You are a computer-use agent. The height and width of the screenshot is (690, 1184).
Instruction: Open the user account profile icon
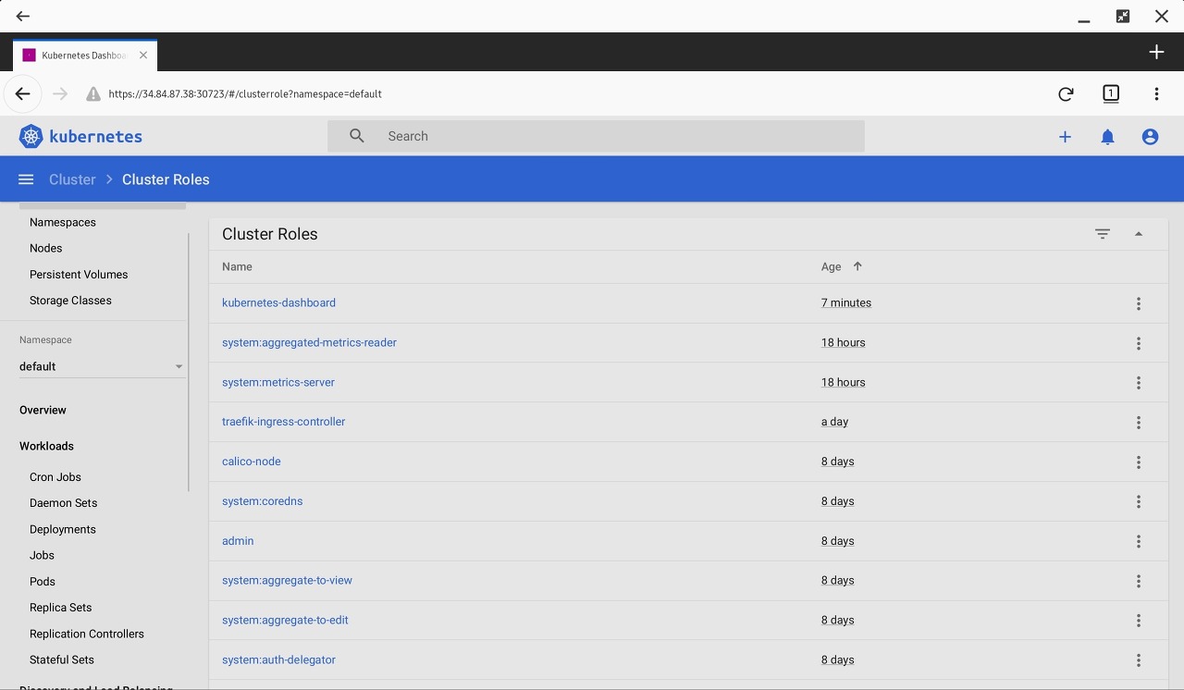pos(1150,137)
